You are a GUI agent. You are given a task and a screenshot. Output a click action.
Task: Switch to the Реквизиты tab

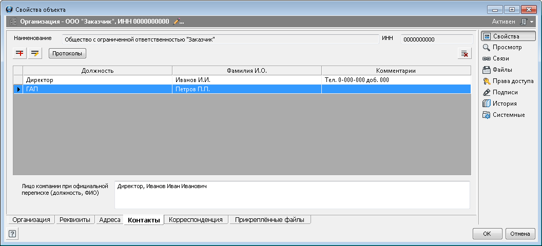coord(74,220)
